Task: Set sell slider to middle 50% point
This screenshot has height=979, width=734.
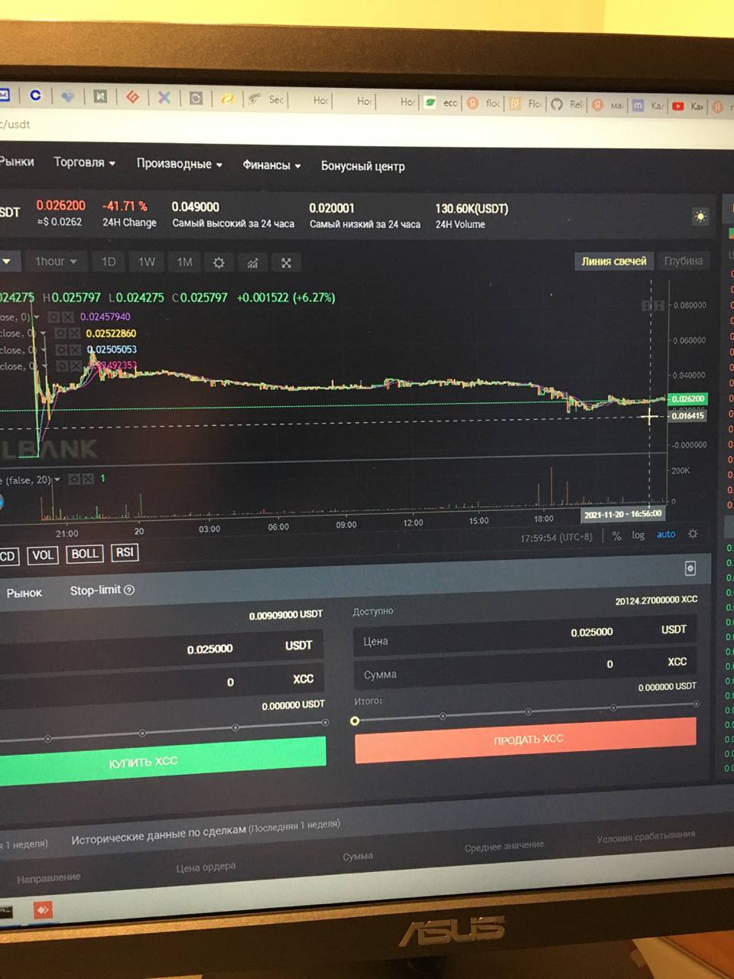Action: click(x=528, y=712)
